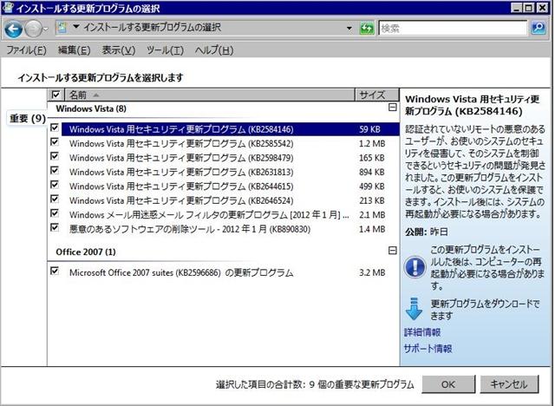Open the 表示(V) menu

click(x=119, y=50)
